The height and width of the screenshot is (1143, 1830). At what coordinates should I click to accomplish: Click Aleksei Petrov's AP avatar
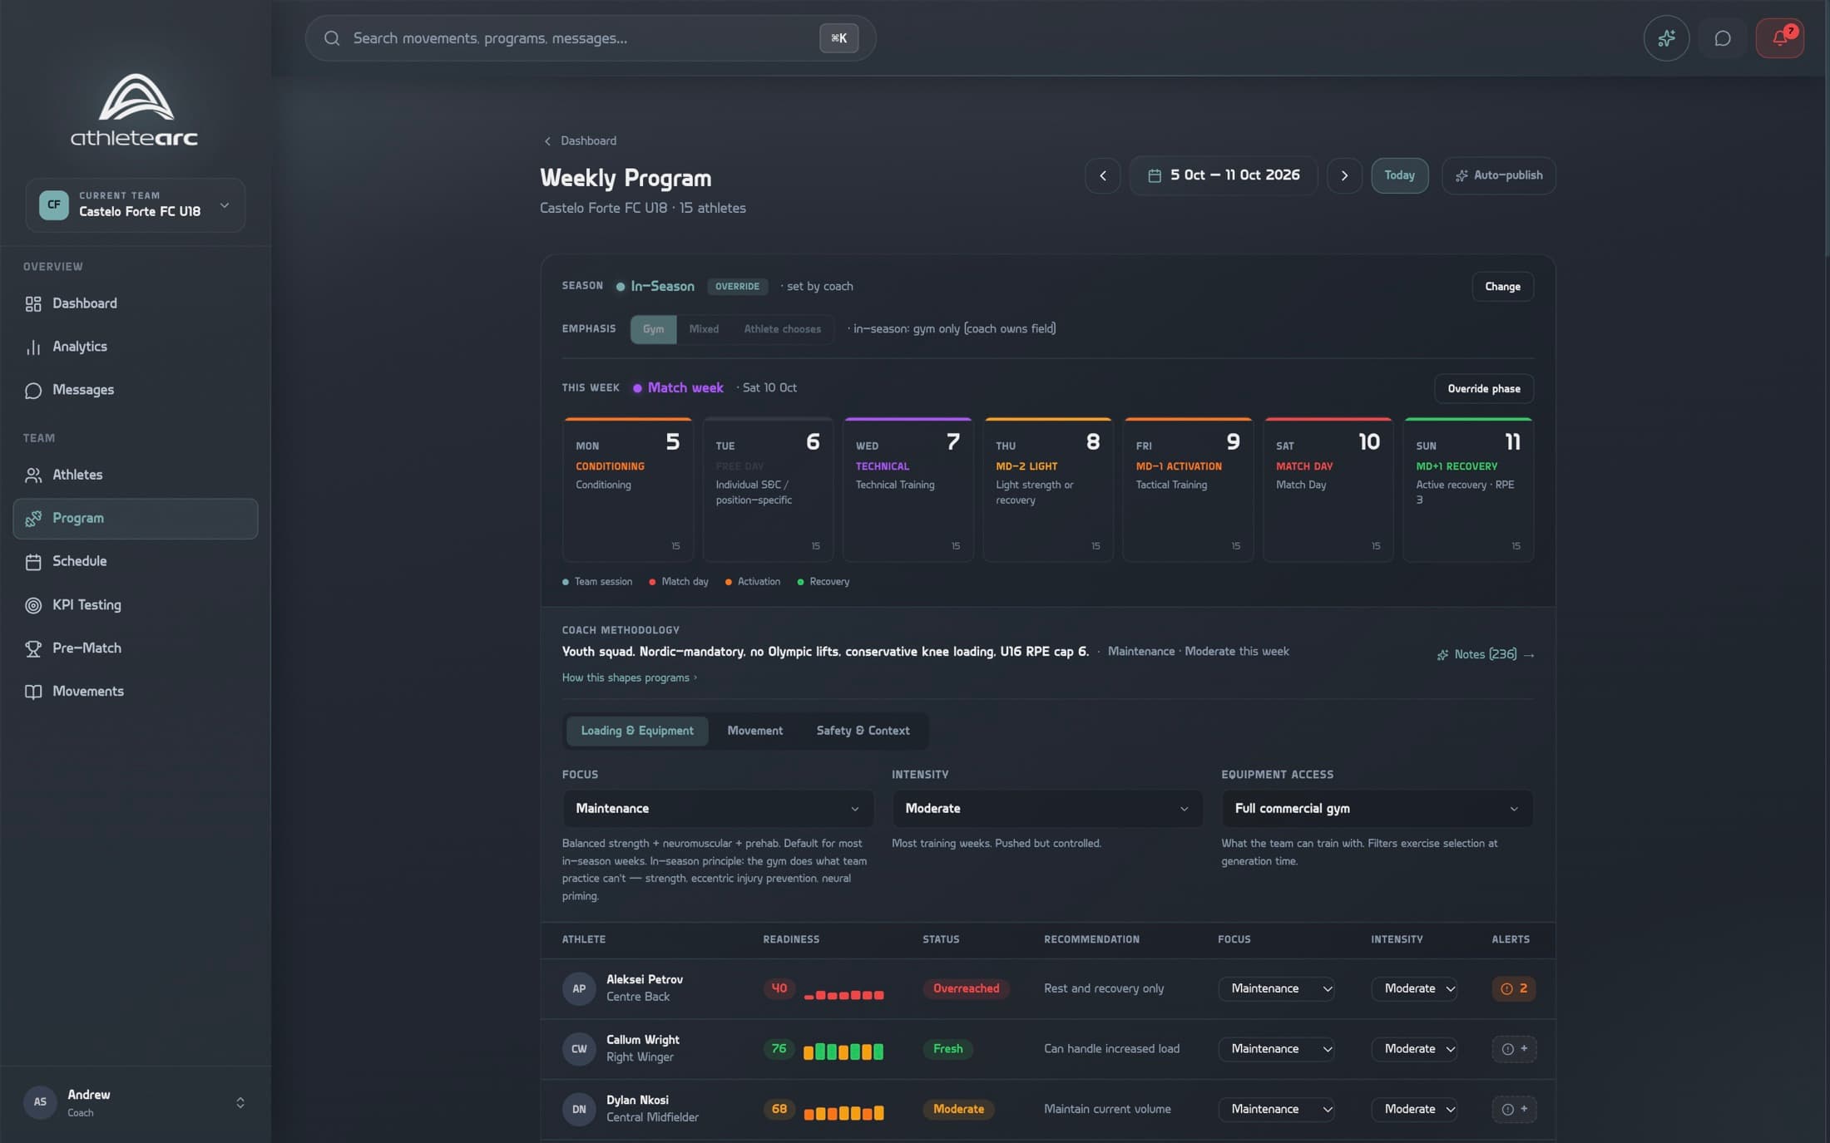[579, 988]
